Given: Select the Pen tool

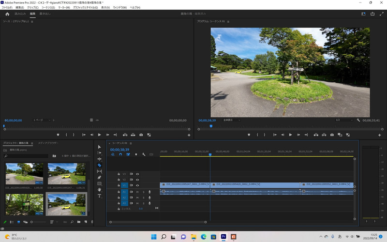Looking at the screenshot, I should pyautogui.click(x=99, y=178).
